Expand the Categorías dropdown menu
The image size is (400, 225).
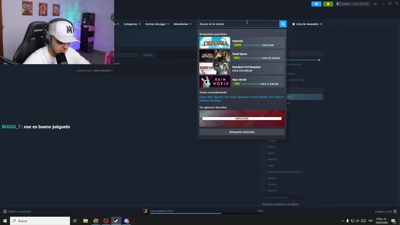[x=132, y=24]
